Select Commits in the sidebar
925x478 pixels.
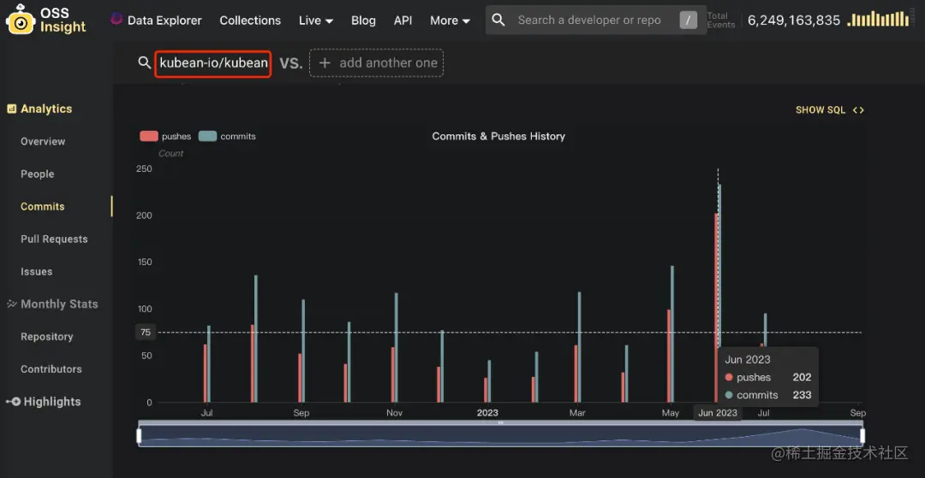coord(43,207)
